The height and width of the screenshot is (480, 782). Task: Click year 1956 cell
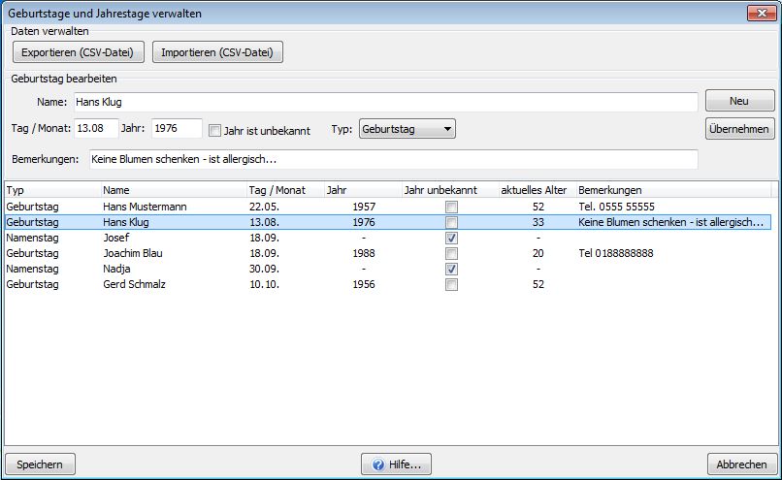tap(364, 284)
